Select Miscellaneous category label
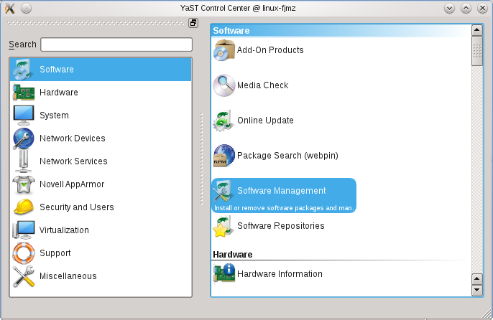The image size is (493, 320). click(x=68, y=276)
